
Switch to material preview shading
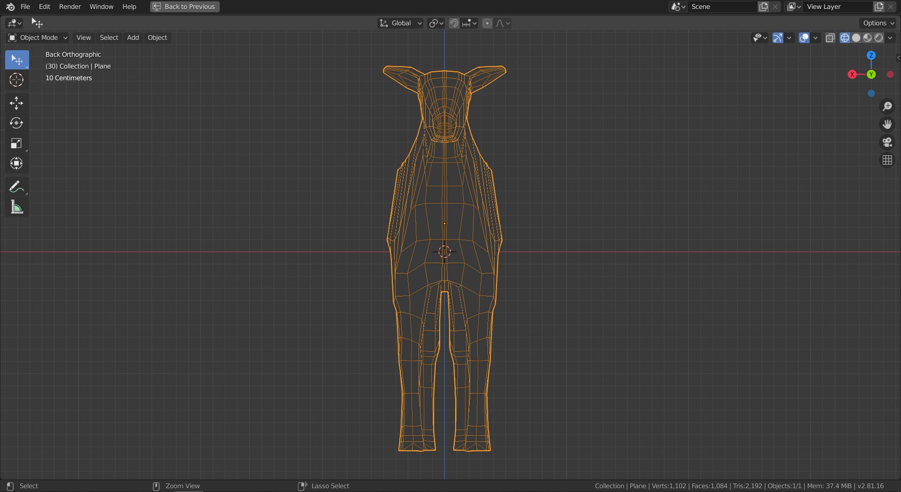click(x=867, y=38)
